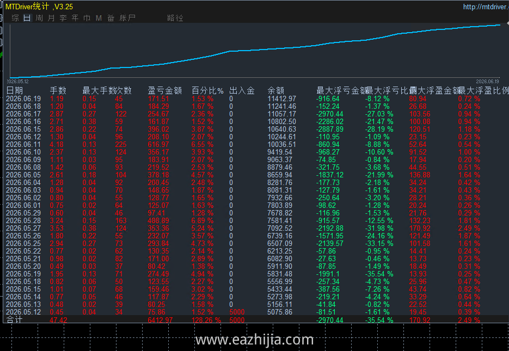Click the chart start date 2026.05.12

click(18, 82)
